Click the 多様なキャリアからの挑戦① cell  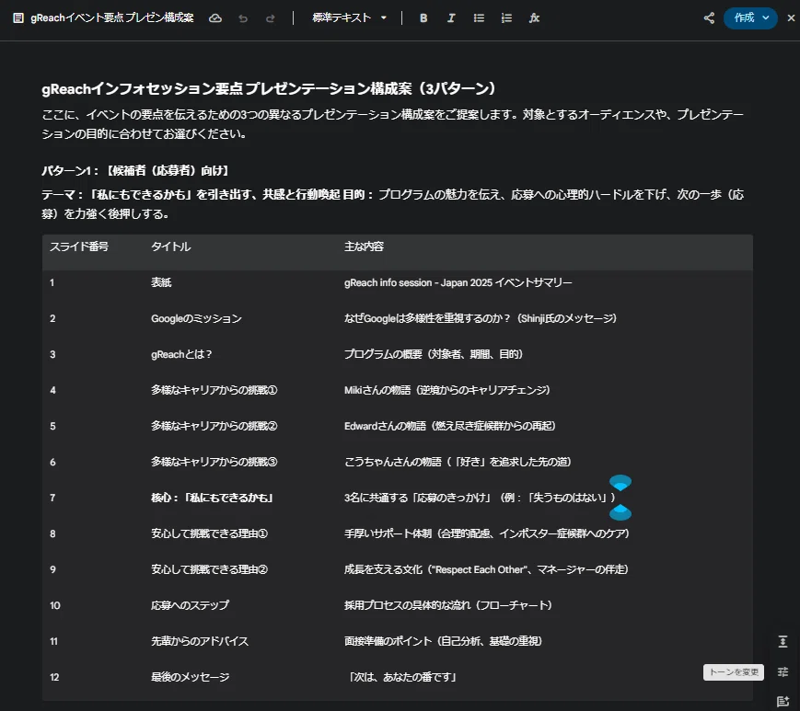(214, 390)
